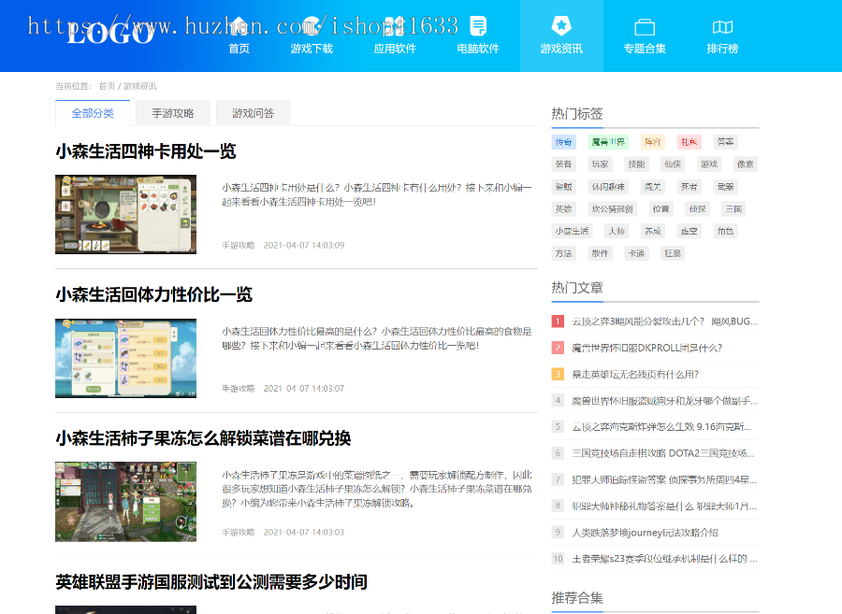Select 游戏资讯 star badge navigation icon
This screenshot has height=614, width=842.
coord(561,25)
